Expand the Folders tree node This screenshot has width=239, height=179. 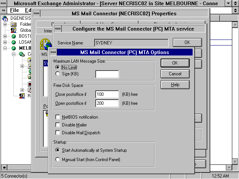pyautogui.click(x=5, y=24)
